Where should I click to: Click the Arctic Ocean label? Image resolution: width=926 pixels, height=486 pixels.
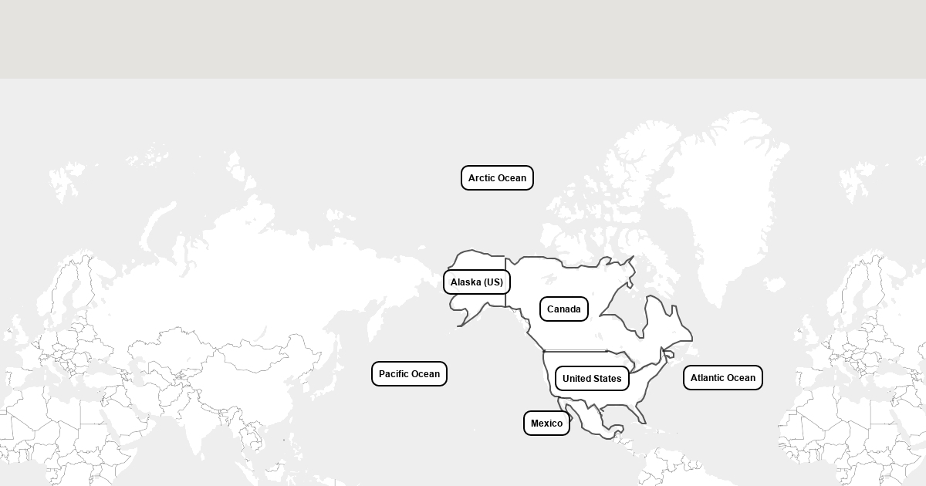(x=497, y=177)
